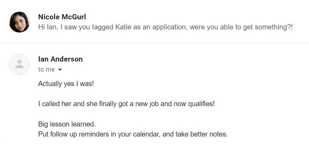The height and width of the screenshot is (150, 309).
Task: Click the phrase "new job" in the reply
Action: coord(147,104)
